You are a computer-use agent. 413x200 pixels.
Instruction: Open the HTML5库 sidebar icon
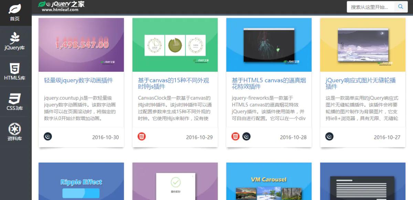[x=15, y=69]
